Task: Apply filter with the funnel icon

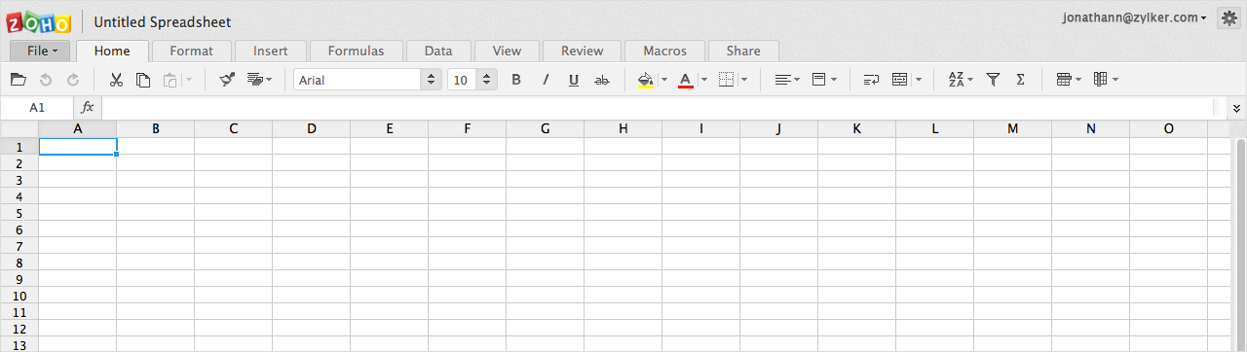Action: tap(993, 80)
